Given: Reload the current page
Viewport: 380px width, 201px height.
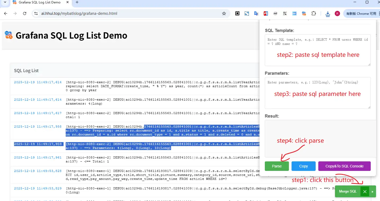Looking at the screenshot, I should click(25, 13).
